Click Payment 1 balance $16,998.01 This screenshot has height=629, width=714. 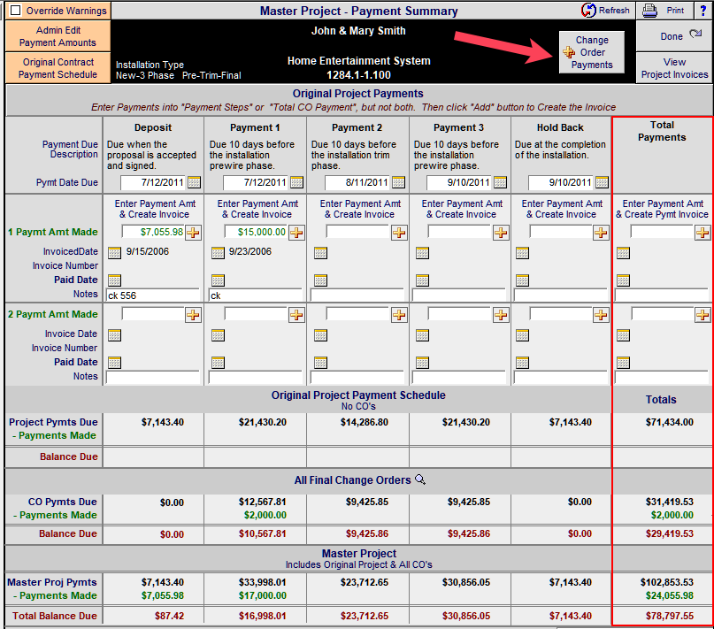[x=262, y=616]
